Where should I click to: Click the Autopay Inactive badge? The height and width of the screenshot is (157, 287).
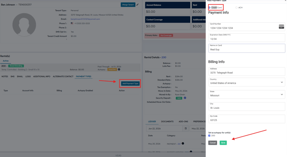pos(112,70)
